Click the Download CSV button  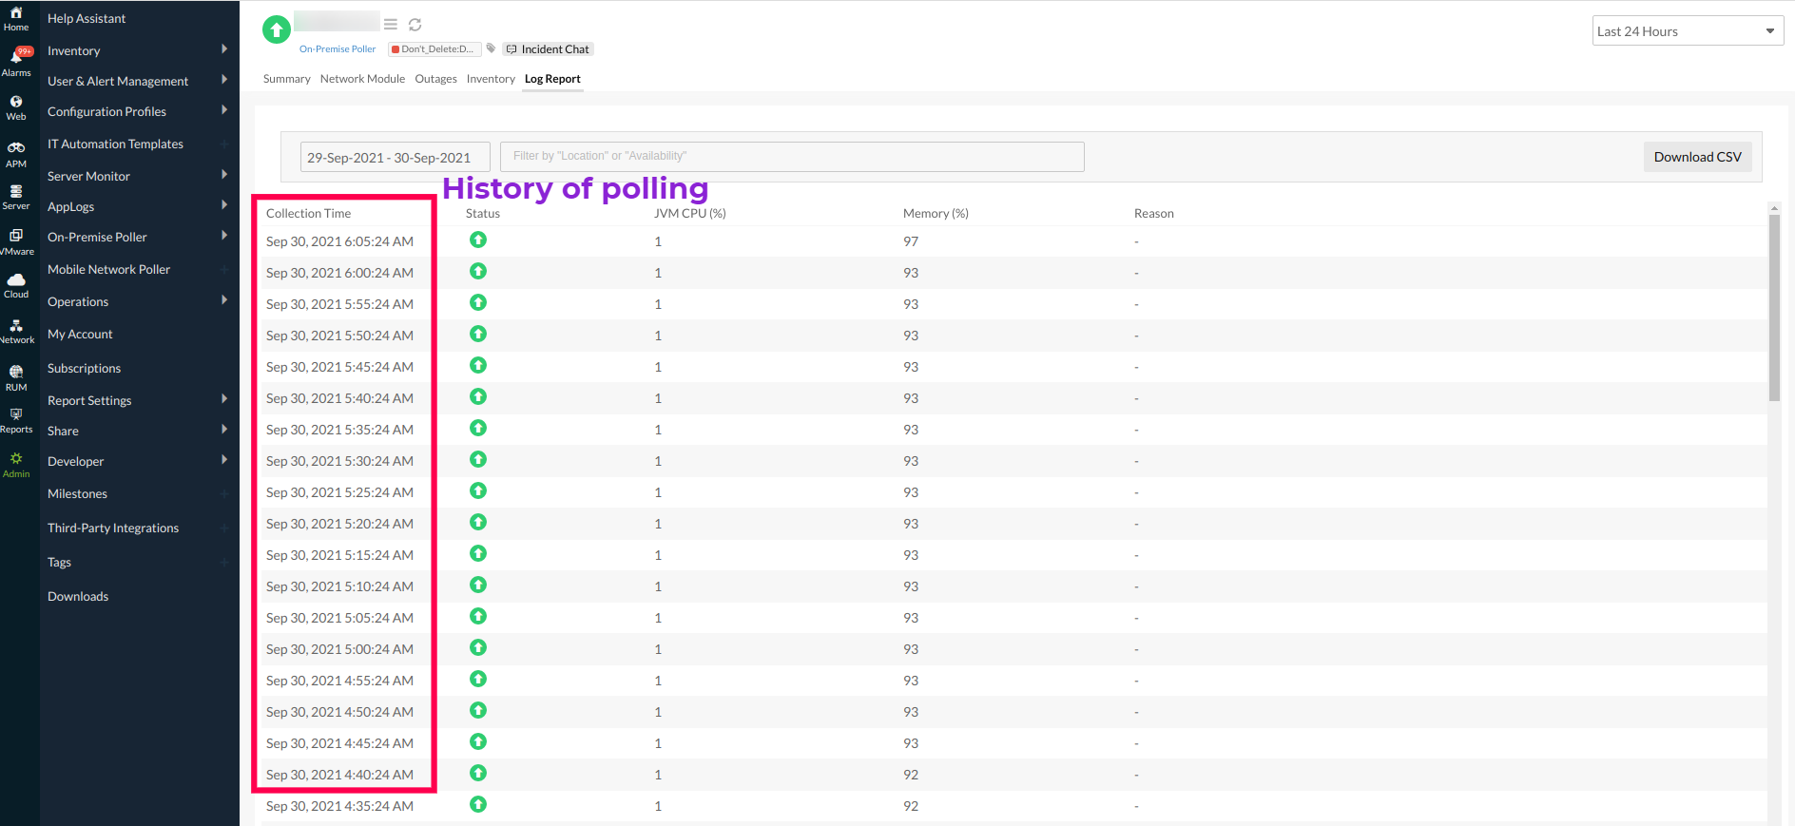click(1697, 157)
